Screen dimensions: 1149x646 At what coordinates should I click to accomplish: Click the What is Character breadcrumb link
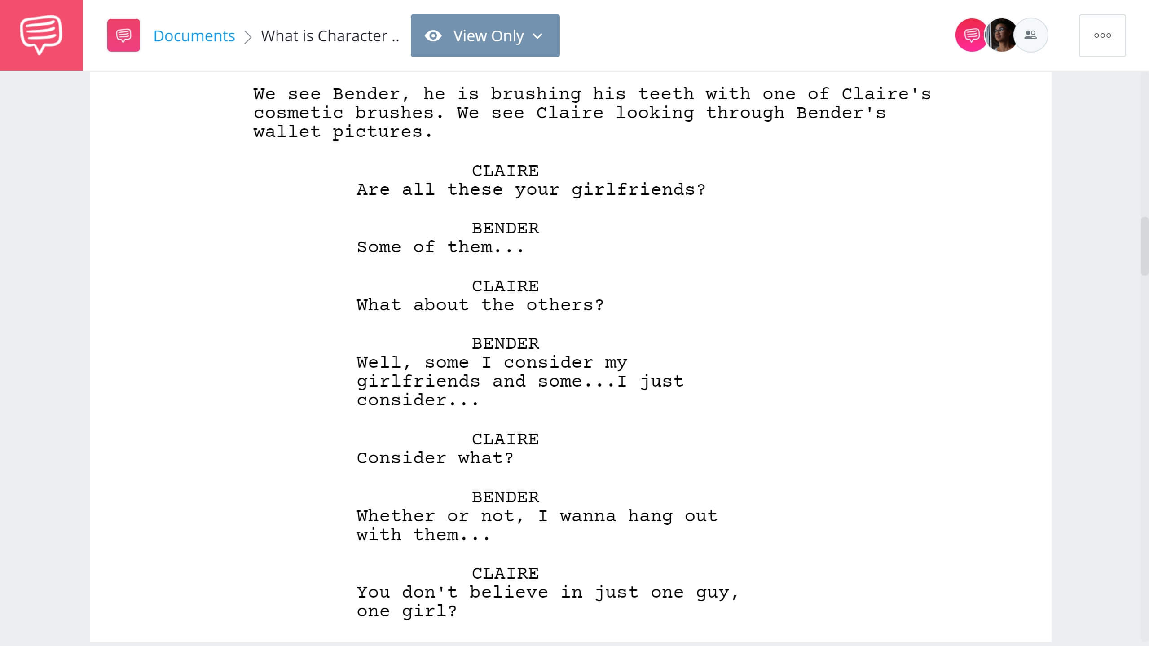(330, 35)
